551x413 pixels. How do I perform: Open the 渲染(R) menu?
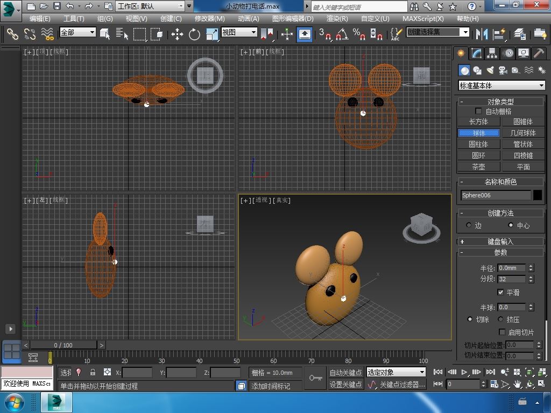[337, 19]
